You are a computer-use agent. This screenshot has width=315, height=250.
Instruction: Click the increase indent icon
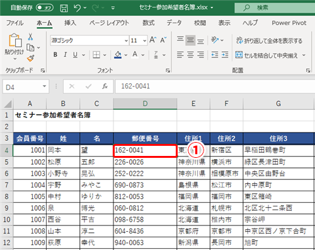[x=225, y=55]
